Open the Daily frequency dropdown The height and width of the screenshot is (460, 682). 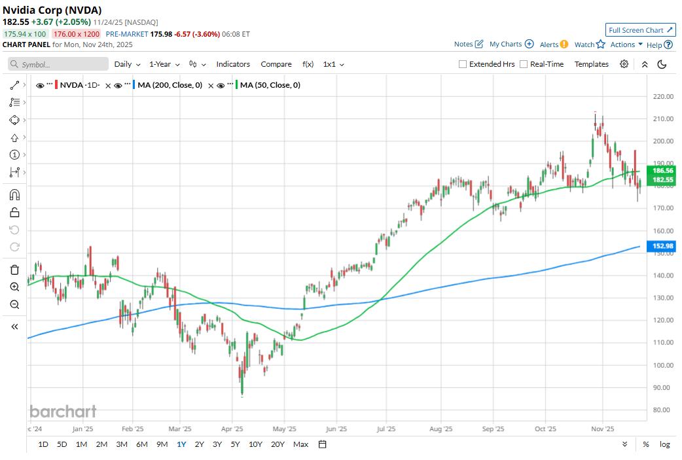127,64
